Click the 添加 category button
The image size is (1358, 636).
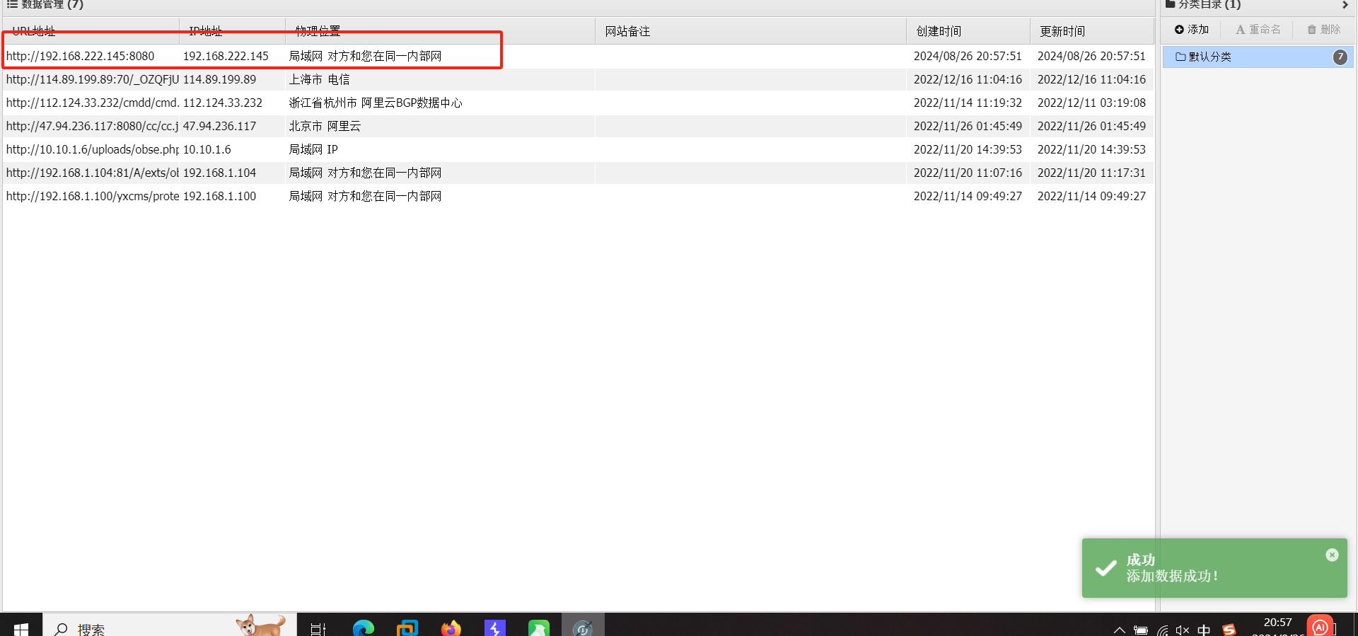[1192, 30]
